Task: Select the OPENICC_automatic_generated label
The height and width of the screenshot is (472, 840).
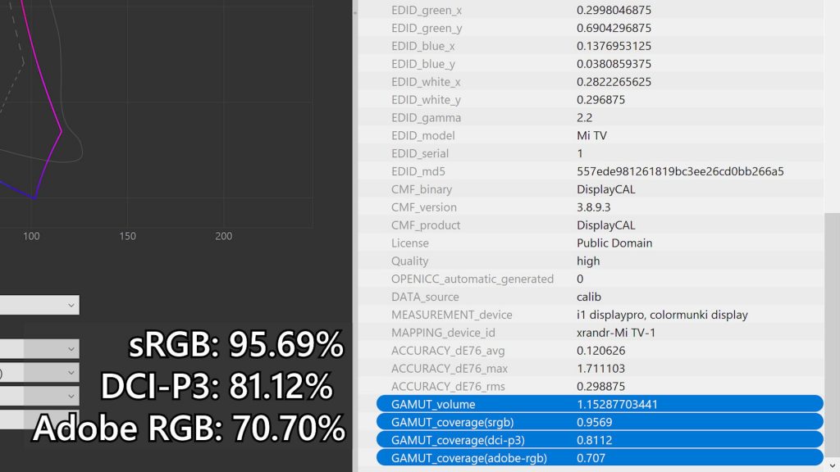Action: click(x=472, y=279)
